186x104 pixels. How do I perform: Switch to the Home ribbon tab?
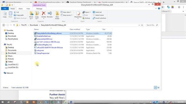[12, 9]
